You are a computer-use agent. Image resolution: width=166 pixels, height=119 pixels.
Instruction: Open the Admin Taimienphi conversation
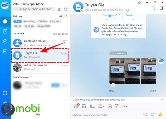coord(40,67)
